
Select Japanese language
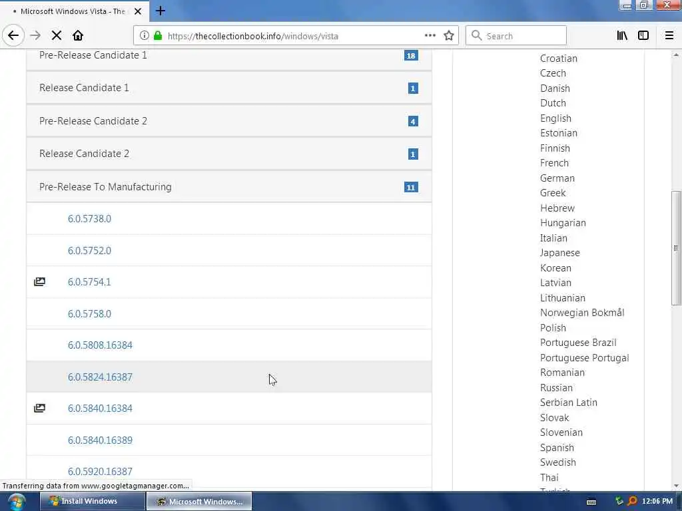click(x=559, y=253)
